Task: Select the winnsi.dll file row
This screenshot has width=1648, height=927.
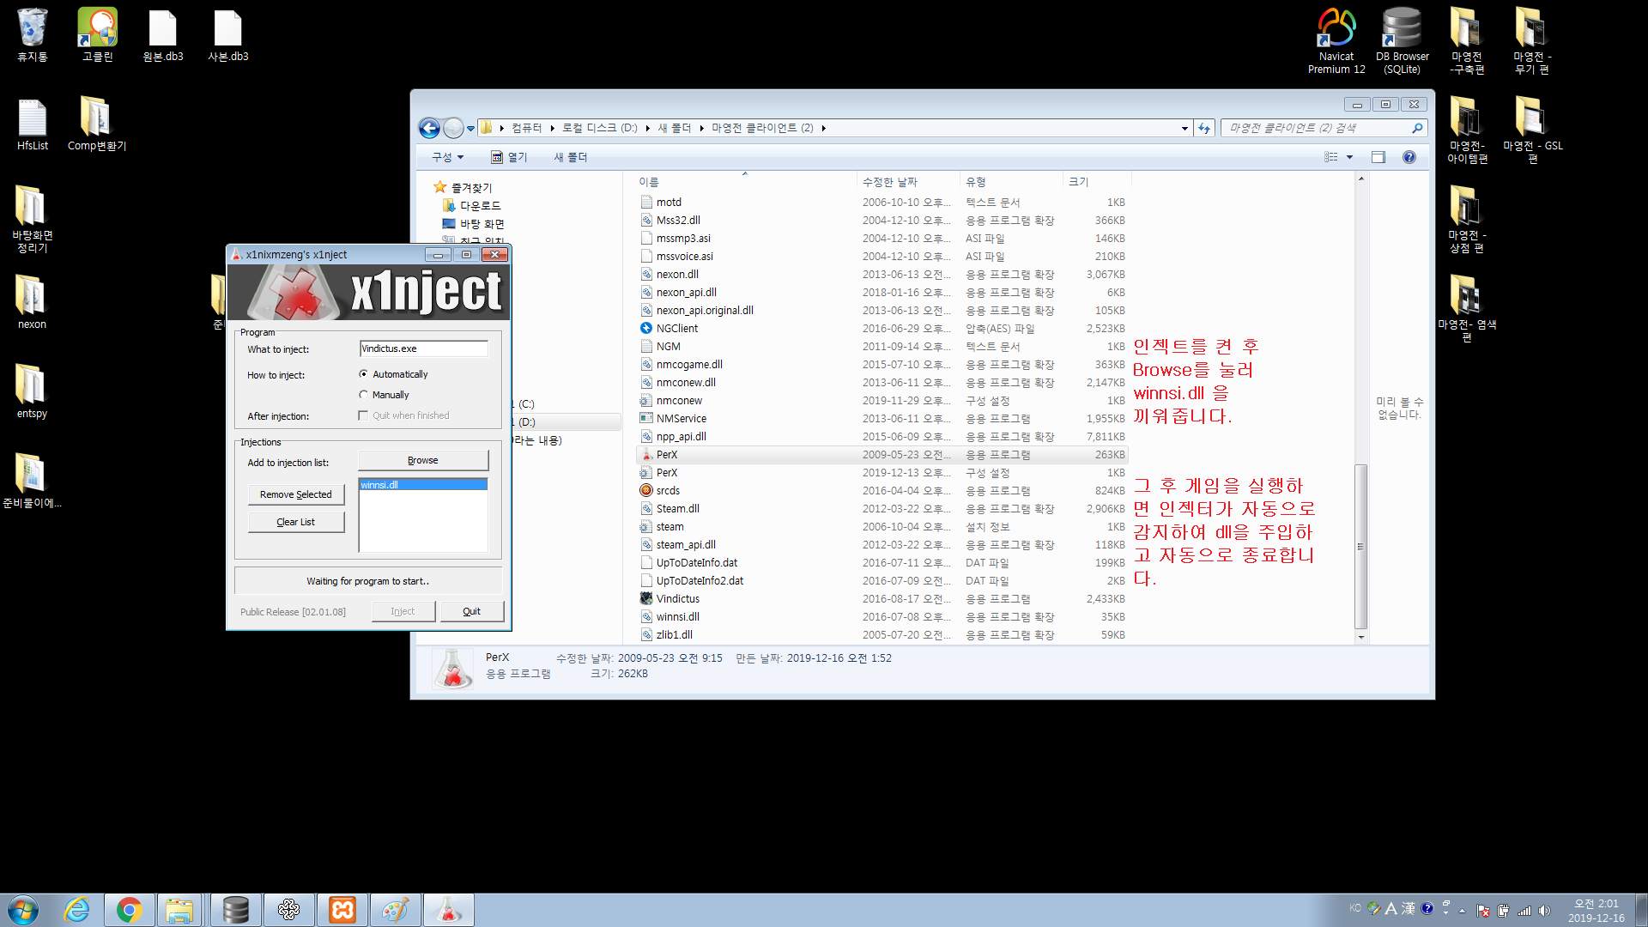Action: pos(882,616)
